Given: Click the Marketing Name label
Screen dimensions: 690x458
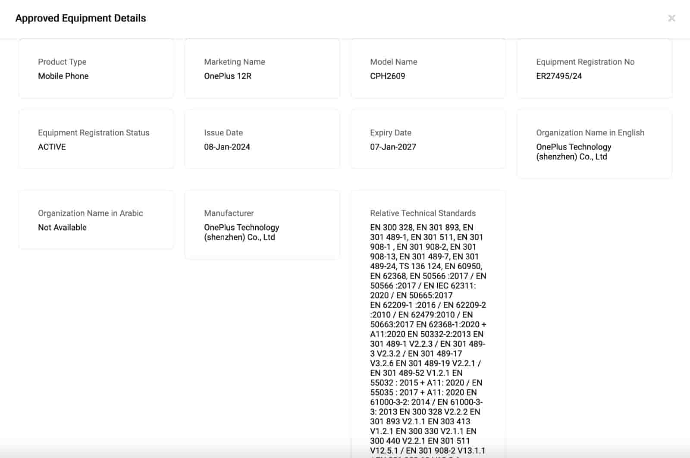Looking at the screenshot, I should tap(234, 62).
